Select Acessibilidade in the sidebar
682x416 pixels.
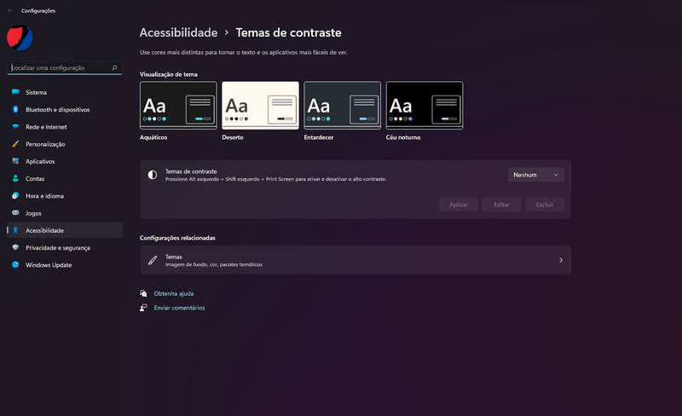65,230
